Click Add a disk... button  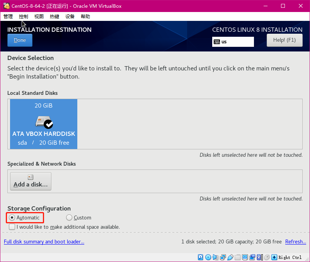tap(31, 181)
